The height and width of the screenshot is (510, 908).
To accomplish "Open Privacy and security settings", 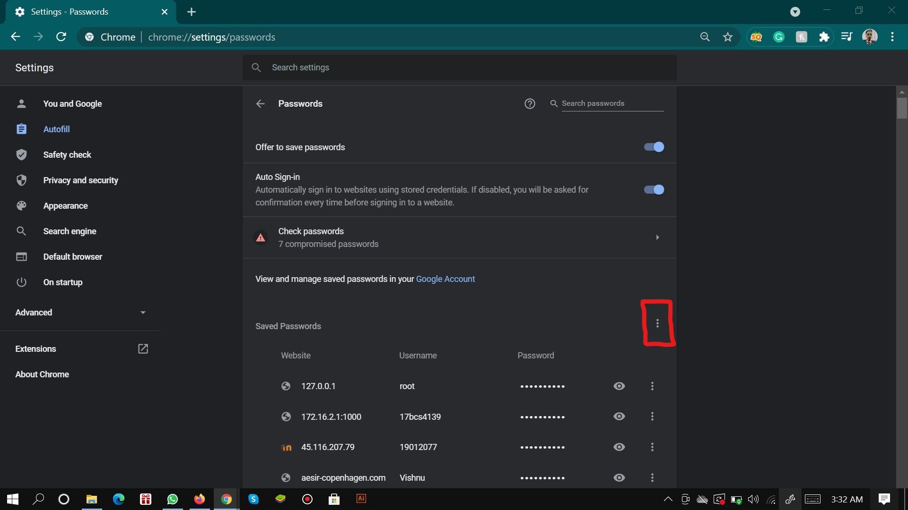I will (80, 180).
